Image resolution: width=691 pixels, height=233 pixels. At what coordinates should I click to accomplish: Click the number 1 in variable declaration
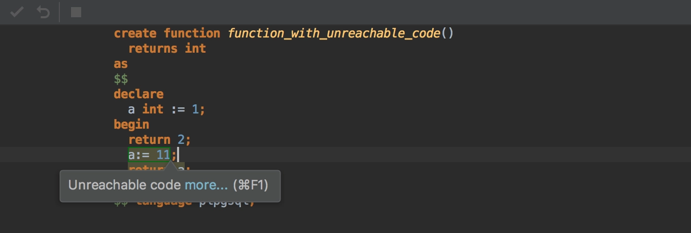(195, 109)
